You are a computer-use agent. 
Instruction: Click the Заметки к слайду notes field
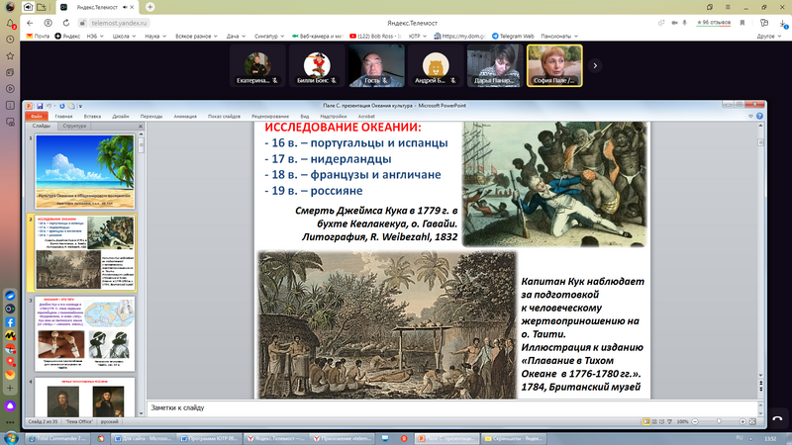(x=452, y=407)
